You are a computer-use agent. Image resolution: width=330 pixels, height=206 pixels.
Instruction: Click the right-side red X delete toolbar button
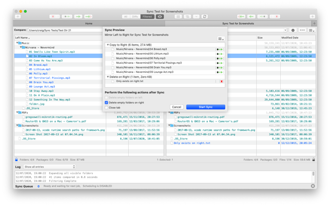[275, 16]
